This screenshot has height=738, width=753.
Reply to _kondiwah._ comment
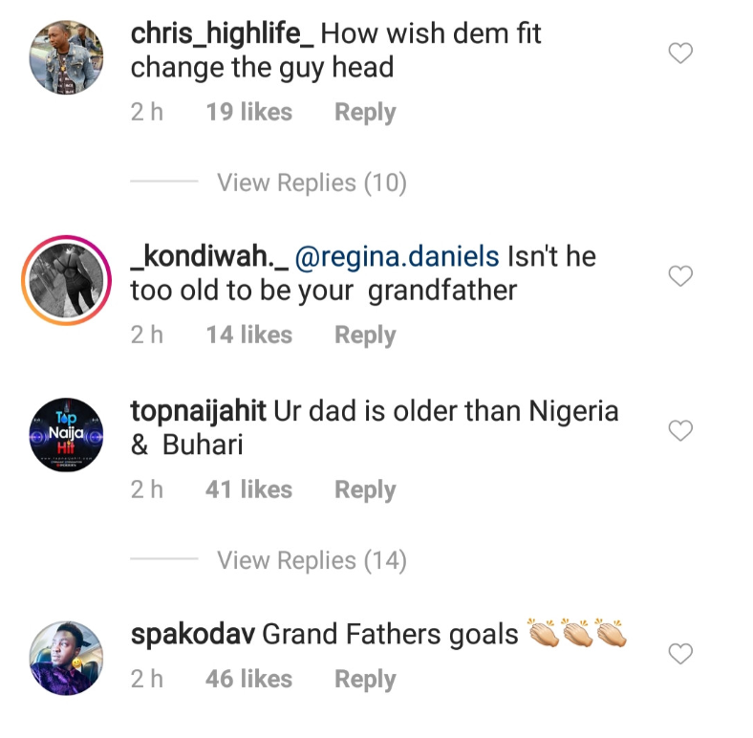point(365,335)
